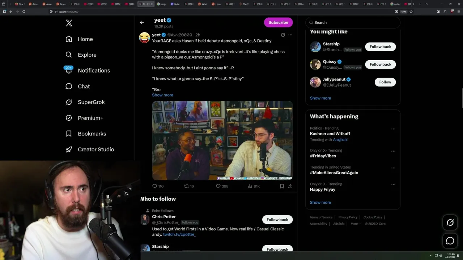View post analytics showing 81K views
The height and width of the screenshot is (260, 463).
tap(254, 186)
